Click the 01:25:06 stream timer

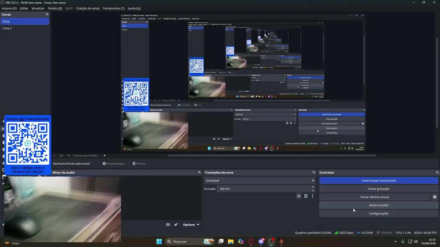(365, 233)
